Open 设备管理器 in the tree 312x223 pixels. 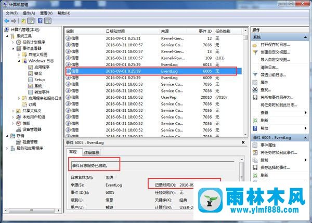[x=32, y=129]
